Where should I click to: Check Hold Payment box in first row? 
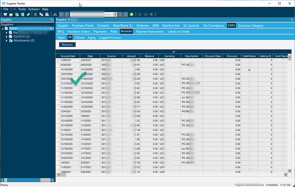[x=283, y=60]
